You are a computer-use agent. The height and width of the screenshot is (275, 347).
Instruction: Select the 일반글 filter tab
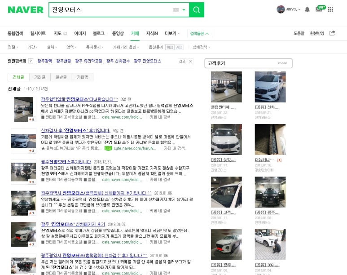tap(61, 77)
